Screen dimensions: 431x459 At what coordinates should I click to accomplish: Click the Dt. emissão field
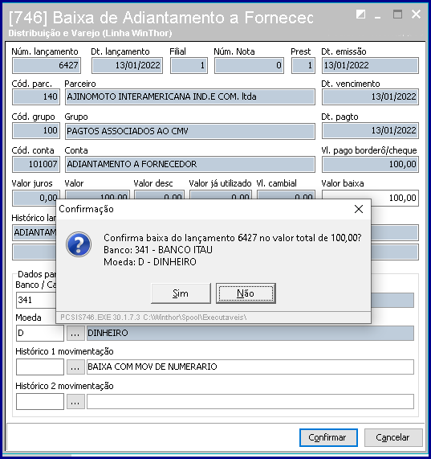pyautogui.click(x=370, y=65)
